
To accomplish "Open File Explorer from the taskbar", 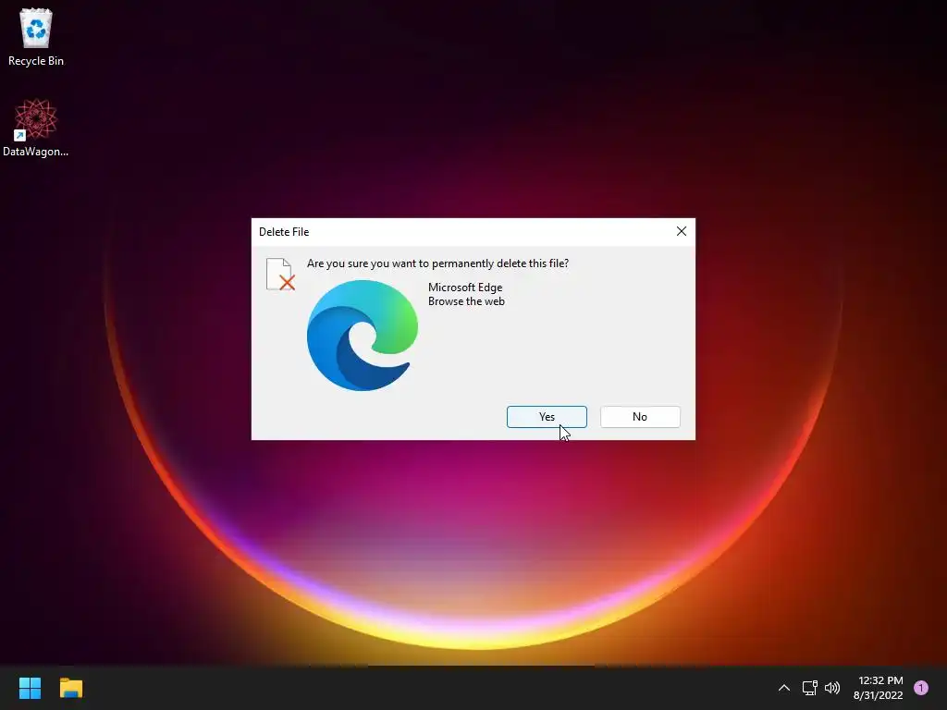I will pos(71,688).
